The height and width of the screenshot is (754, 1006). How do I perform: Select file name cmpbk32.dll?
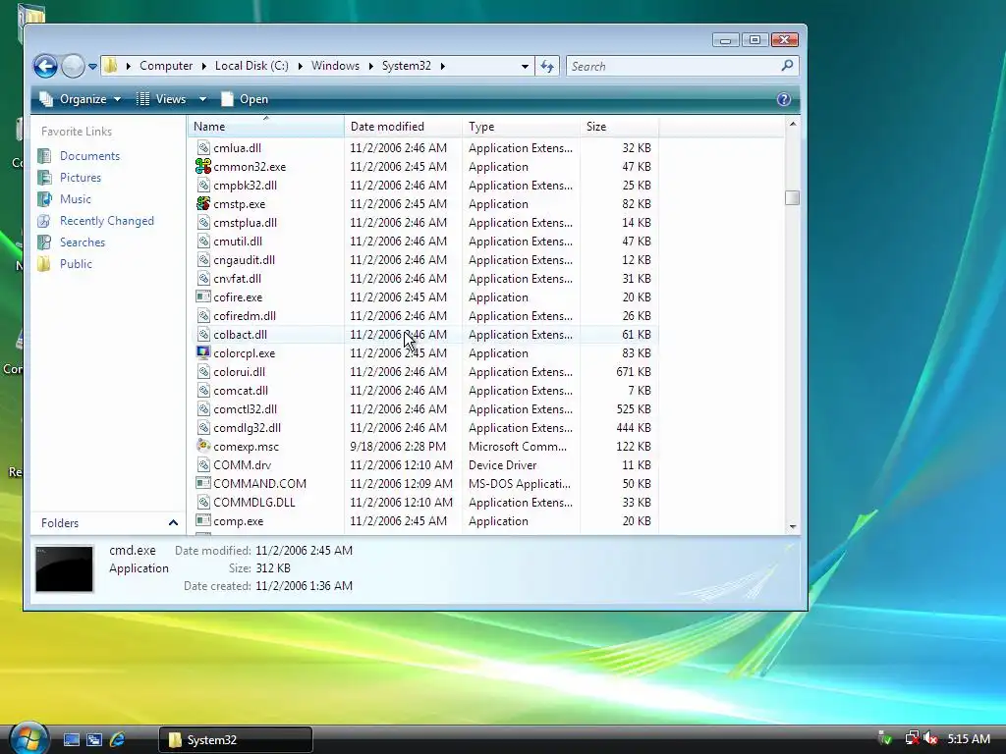click(245, 186)
